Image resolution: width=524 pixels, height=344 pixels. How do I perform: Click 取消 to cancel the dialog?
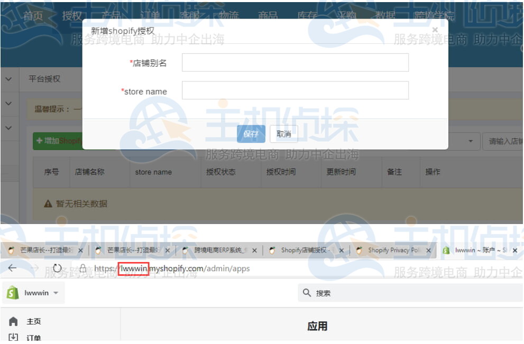[x=283, y=134]
